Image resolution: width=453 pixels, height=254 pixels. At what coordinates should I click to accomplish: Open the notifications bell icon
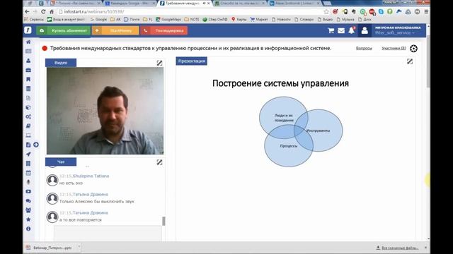point(352,30)
